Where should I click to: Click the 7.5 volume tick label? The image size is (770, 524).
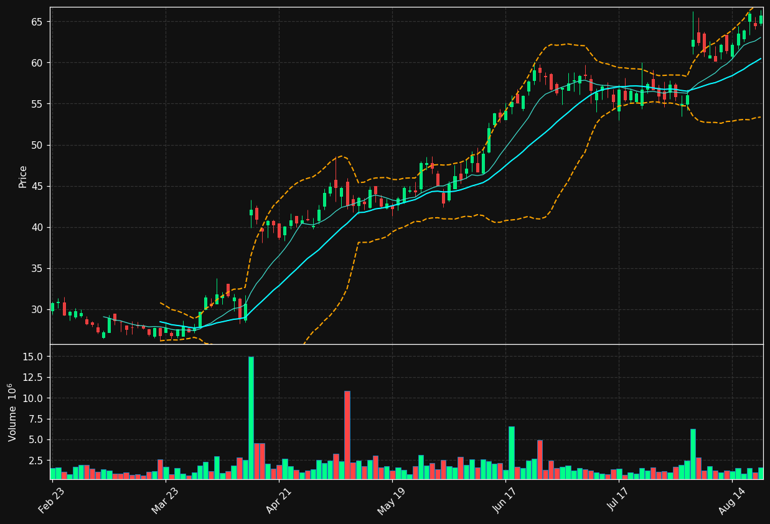pos(36,419)
